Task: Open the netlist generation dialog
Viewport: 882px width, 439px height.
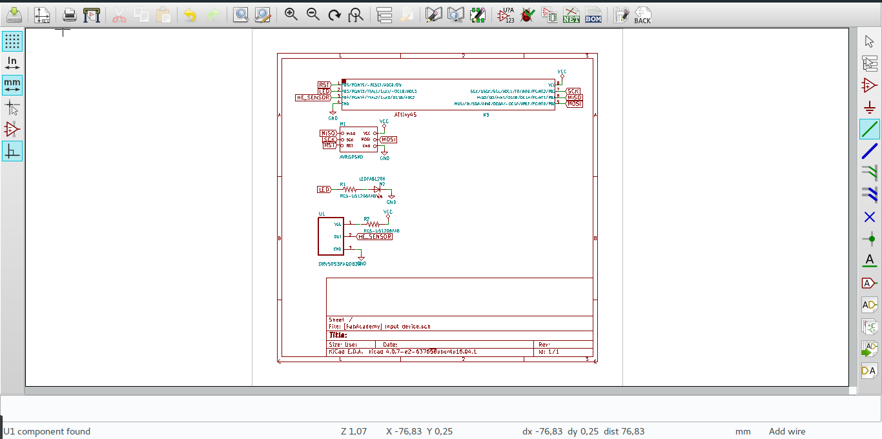Action: coord(570,14)
